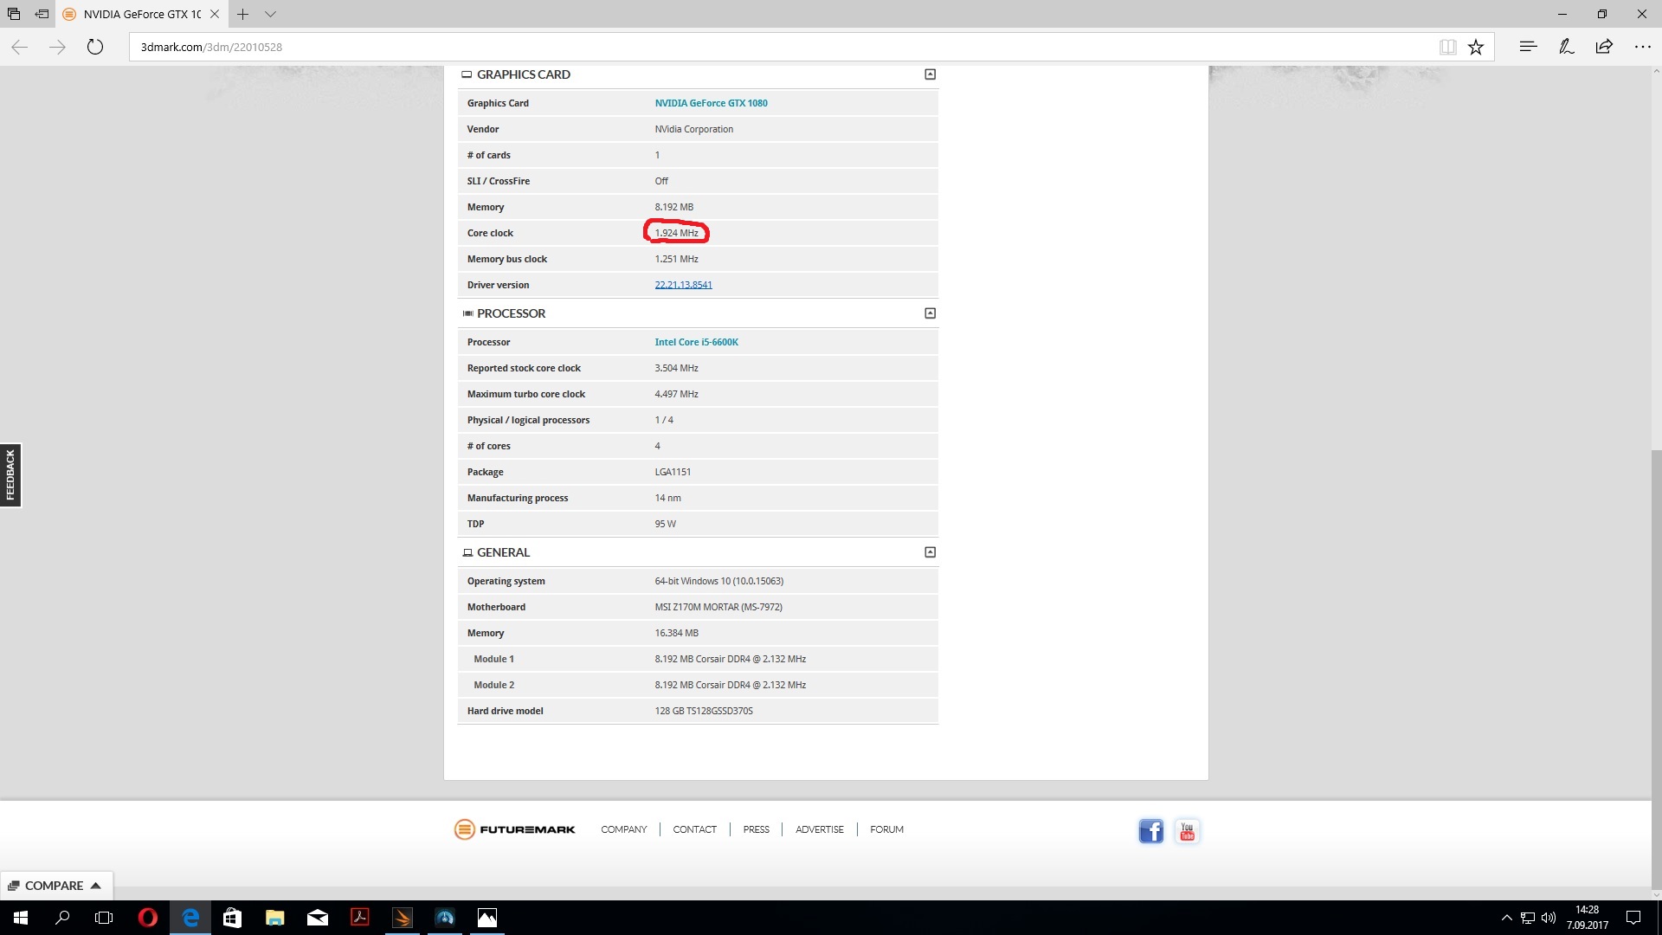Open the Windows Start menu

(x=21, y=918)
